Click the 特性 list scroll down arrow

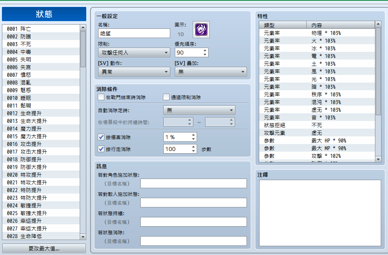[378, 159]
